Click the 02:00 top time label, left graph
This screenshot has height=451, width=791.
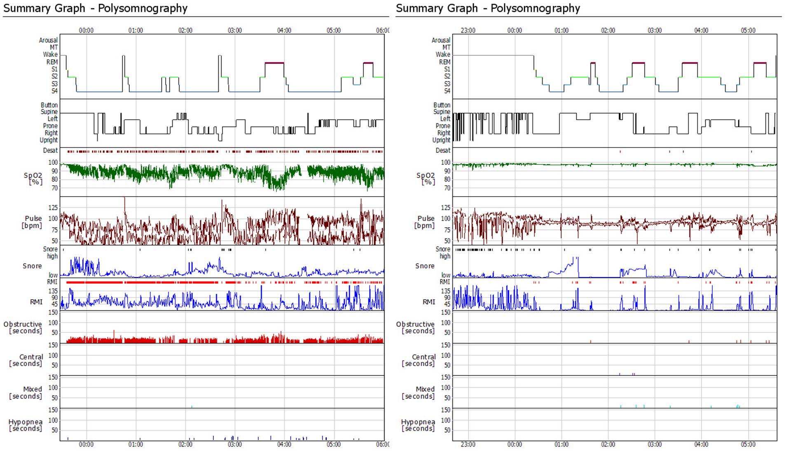click(185, 30)
